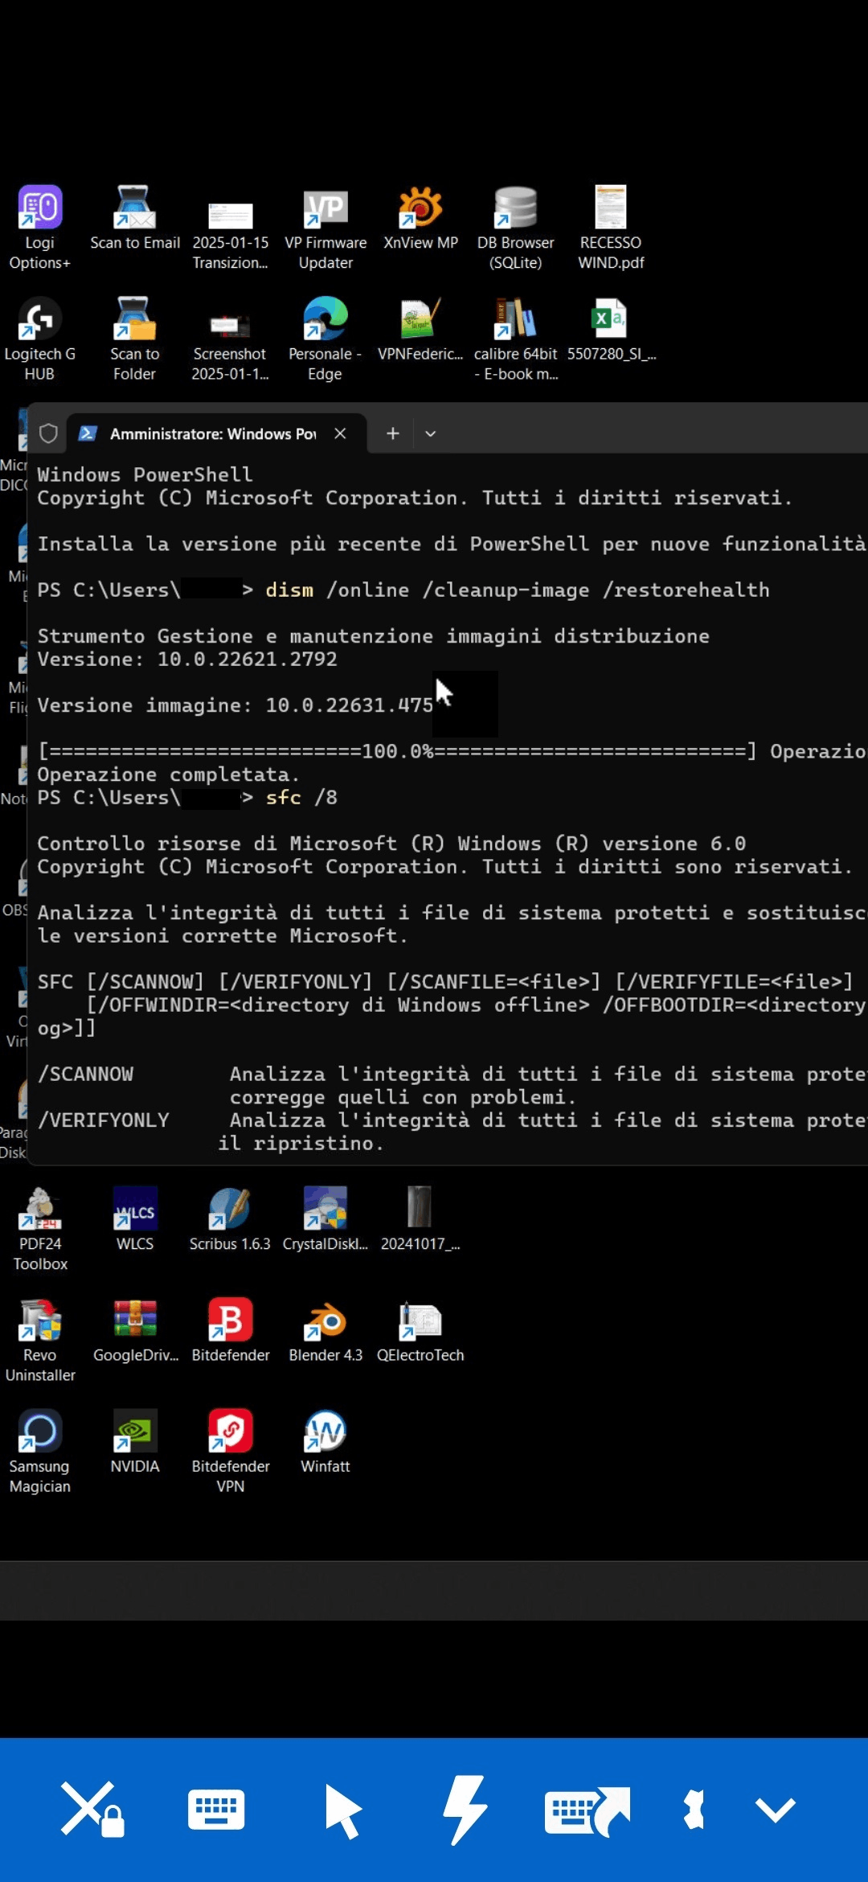Launch the Bitdefender shortcut with B logo

click(230, 1331)
